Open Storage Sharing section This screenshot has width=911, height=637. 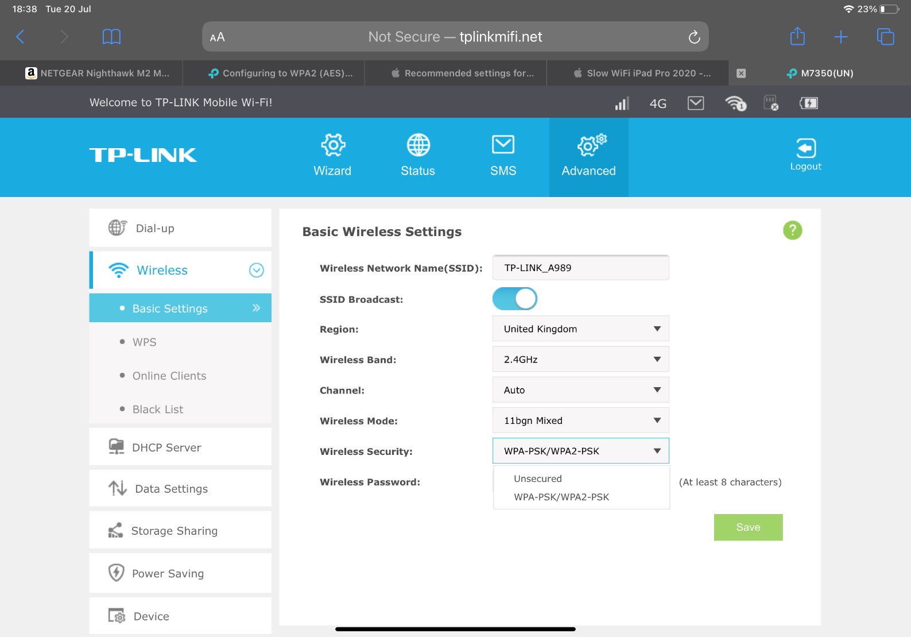180,531
